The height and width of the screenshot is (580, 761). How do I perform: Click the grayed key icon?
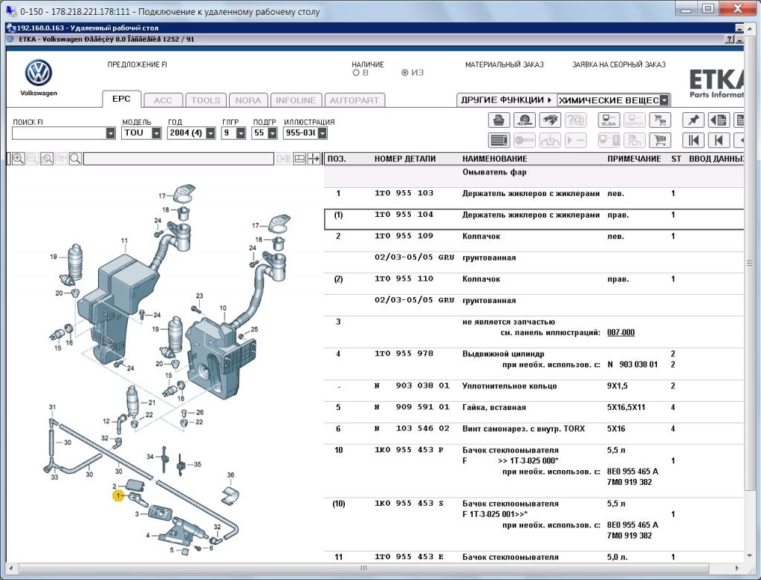tap(524, 140)
